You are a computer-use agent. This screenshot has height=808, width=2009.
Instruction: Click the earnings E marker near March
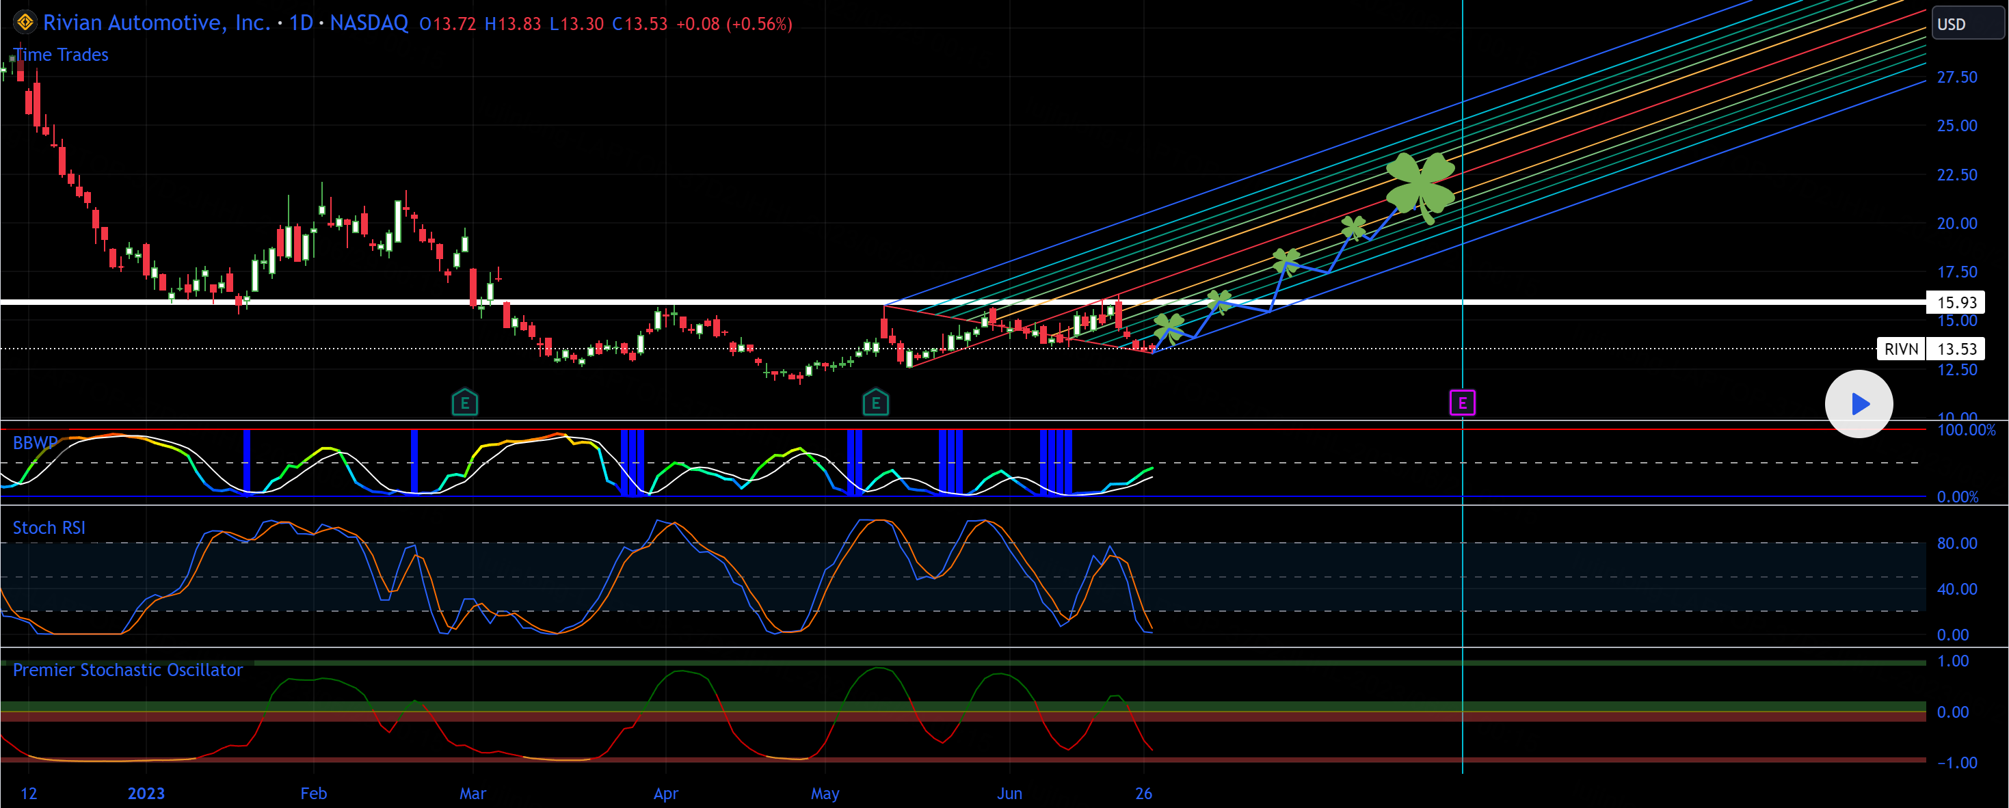tap(465, 403)
